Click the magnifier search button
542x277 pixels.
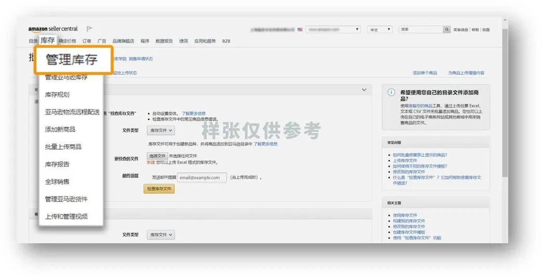[x=446, y=30]
